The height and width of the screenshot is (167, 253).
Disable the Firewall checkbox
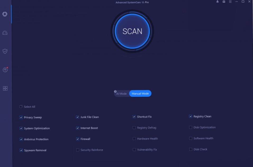coord(78,139)
